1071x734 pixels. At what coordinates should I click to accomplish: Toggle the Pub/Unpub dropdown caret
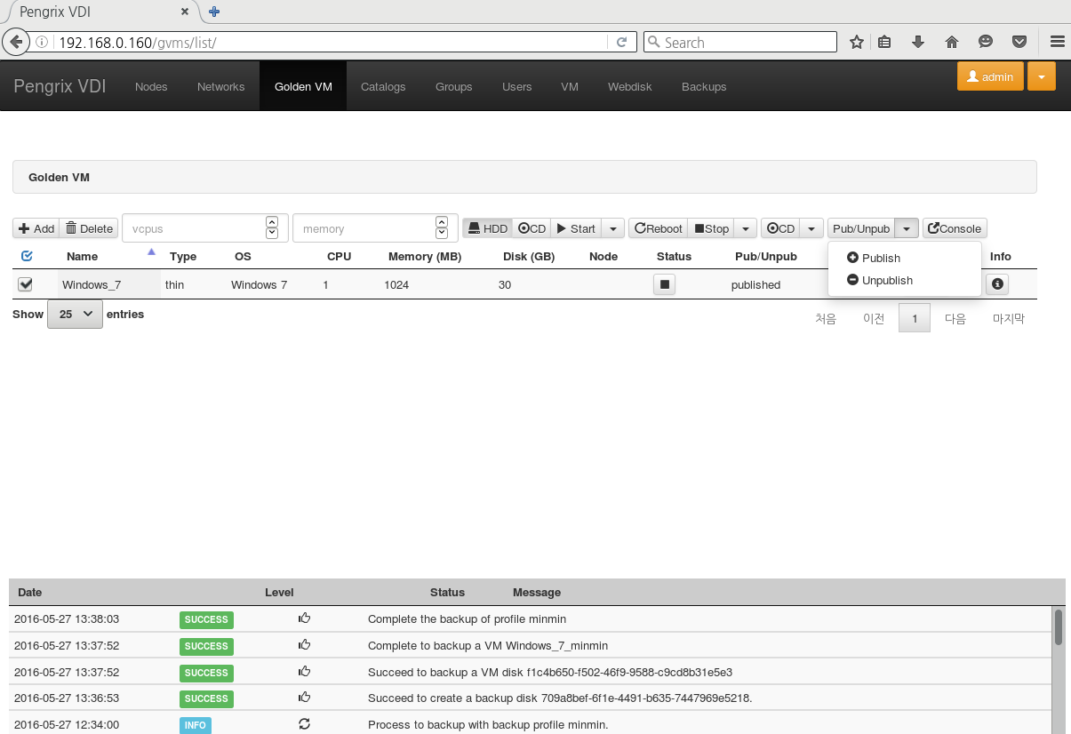click(x=906, y=228)
